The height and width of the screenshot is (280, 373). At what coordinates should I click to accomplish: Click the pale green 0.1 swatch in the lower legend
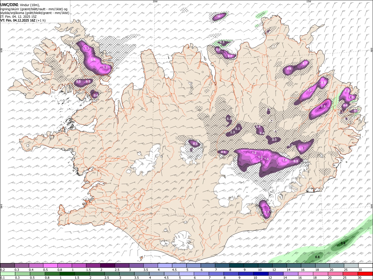(x=8, y=274)
